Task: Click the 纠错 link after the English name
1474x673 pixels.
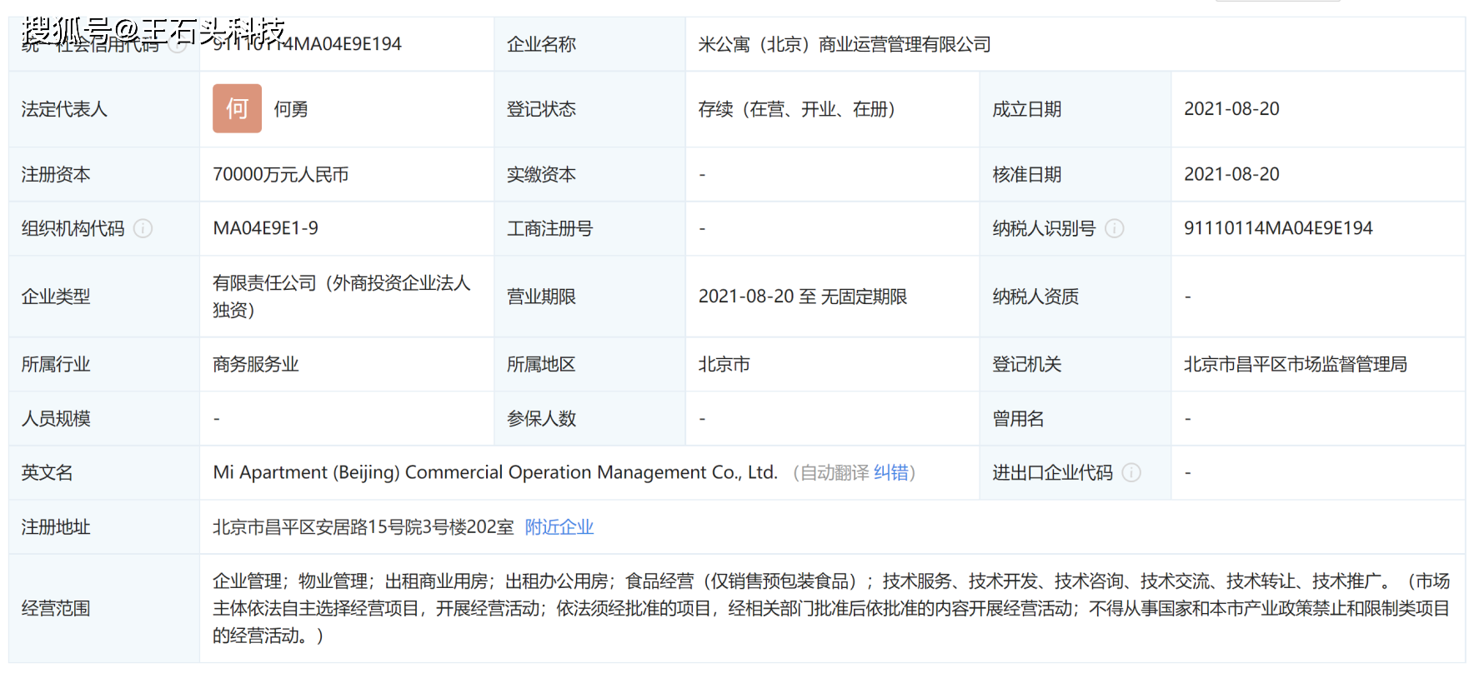Action: click(890, 472)
